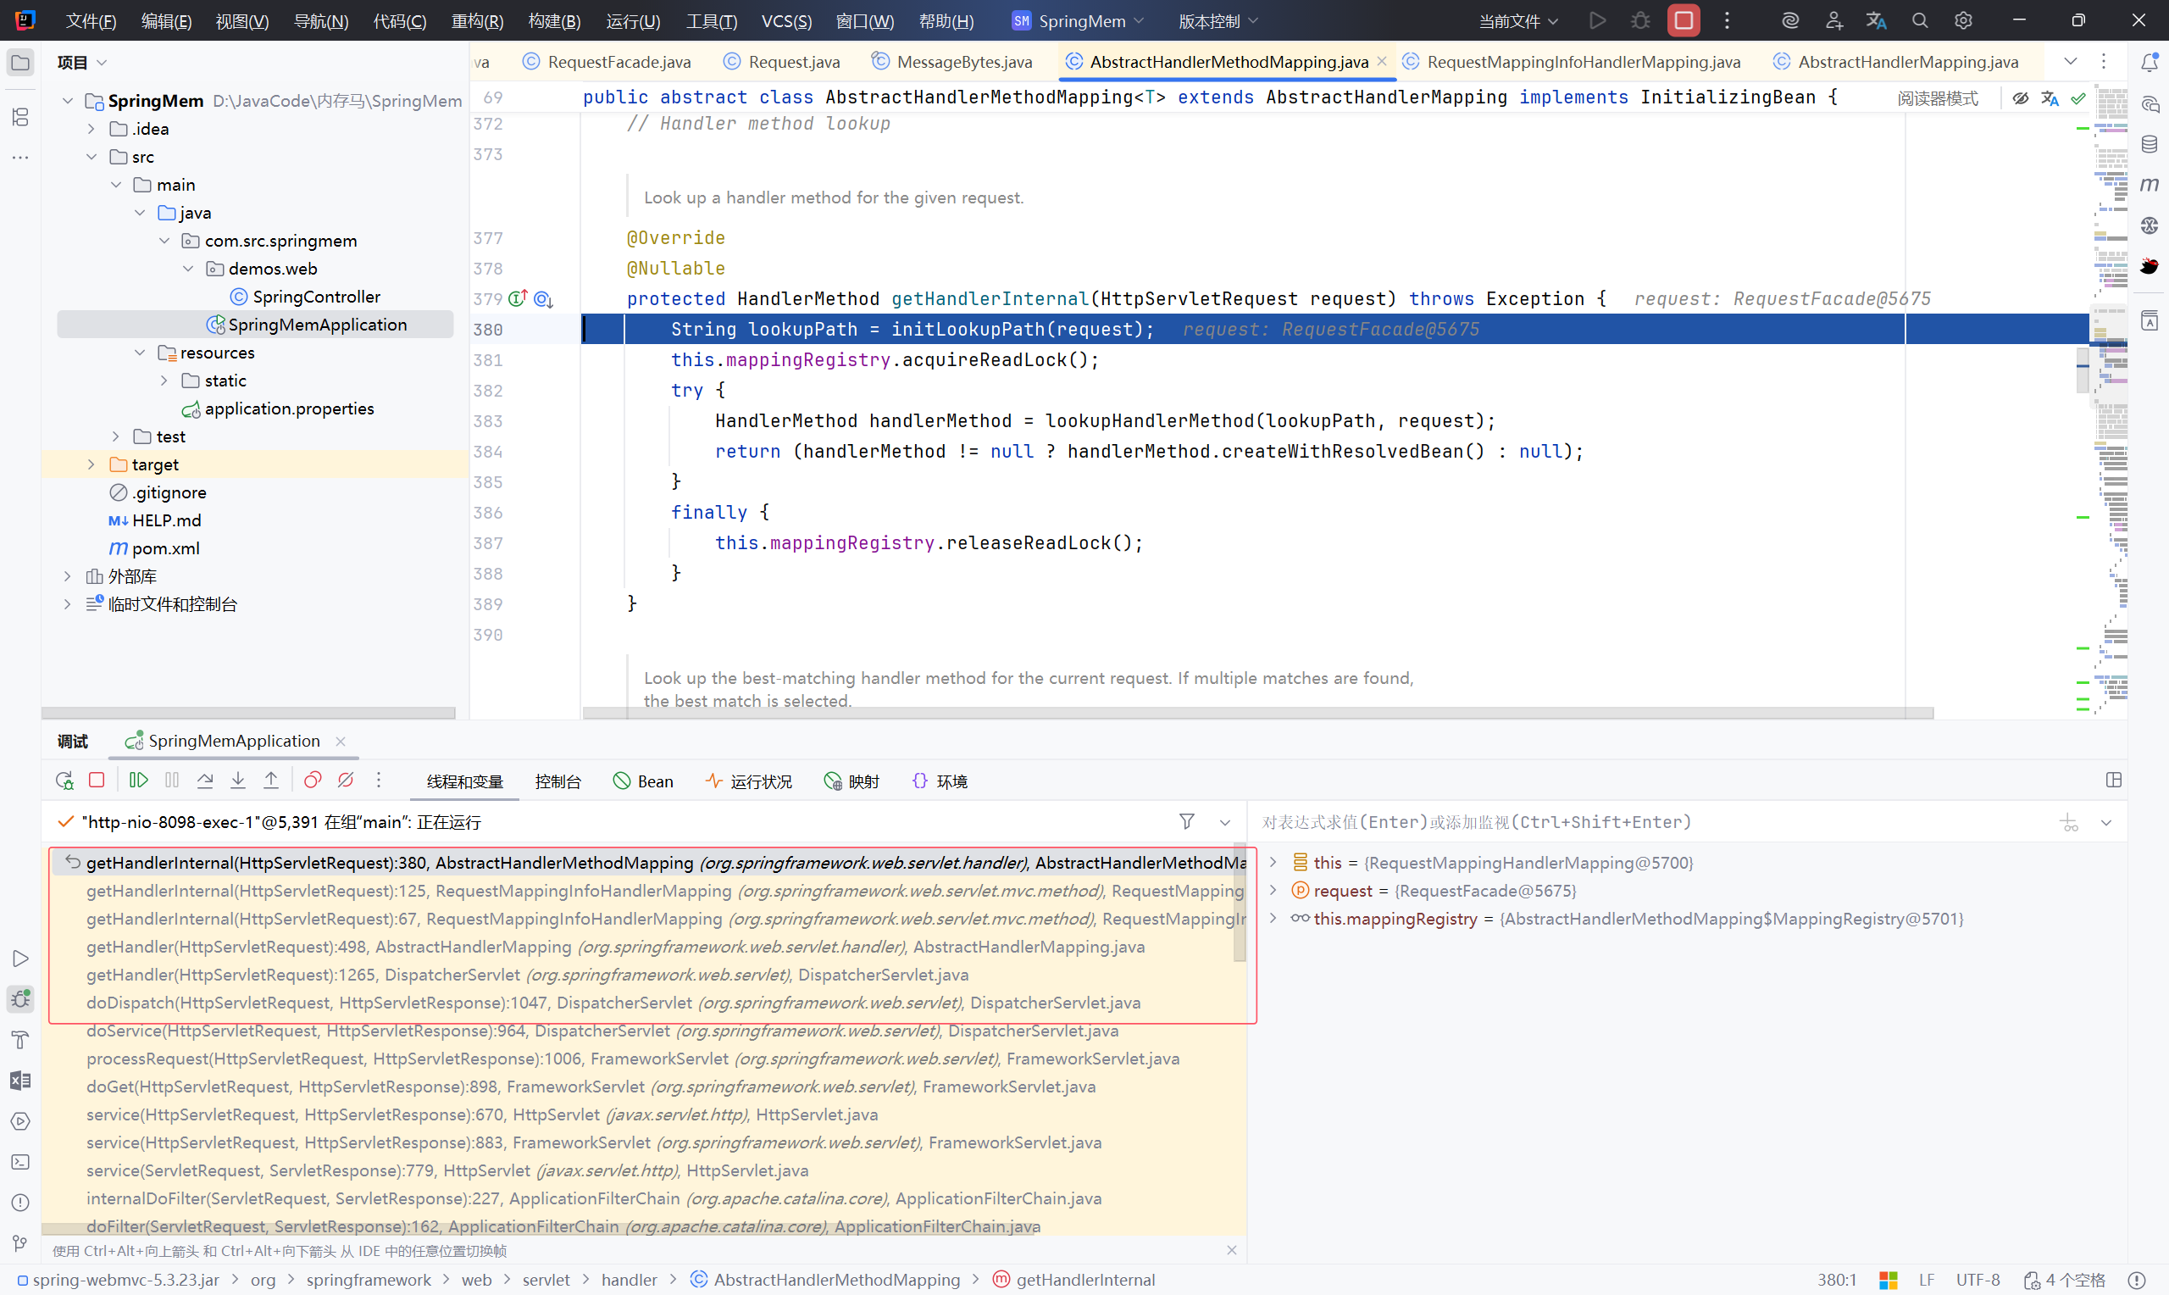This screenshot has width=2169, height=1295.
Task: Expand the 'this' variable node
Action: [1273, 862]
